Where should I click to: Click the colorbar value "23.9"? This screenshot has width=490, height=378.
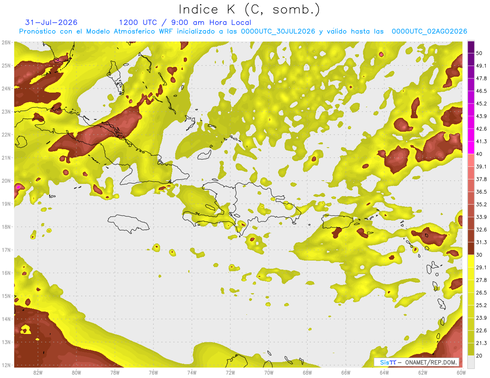[481, 318]
